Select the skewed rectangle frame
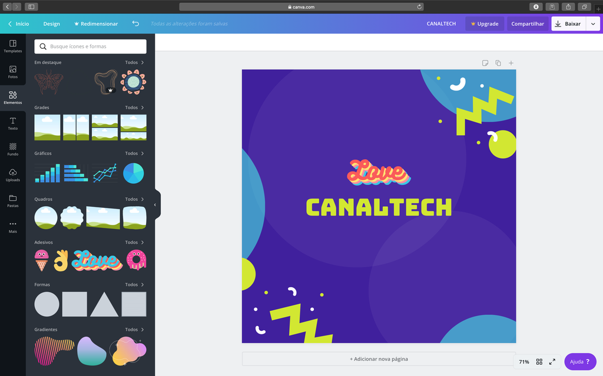The width and height of the screenshot is (603, 376). (103, 217)
